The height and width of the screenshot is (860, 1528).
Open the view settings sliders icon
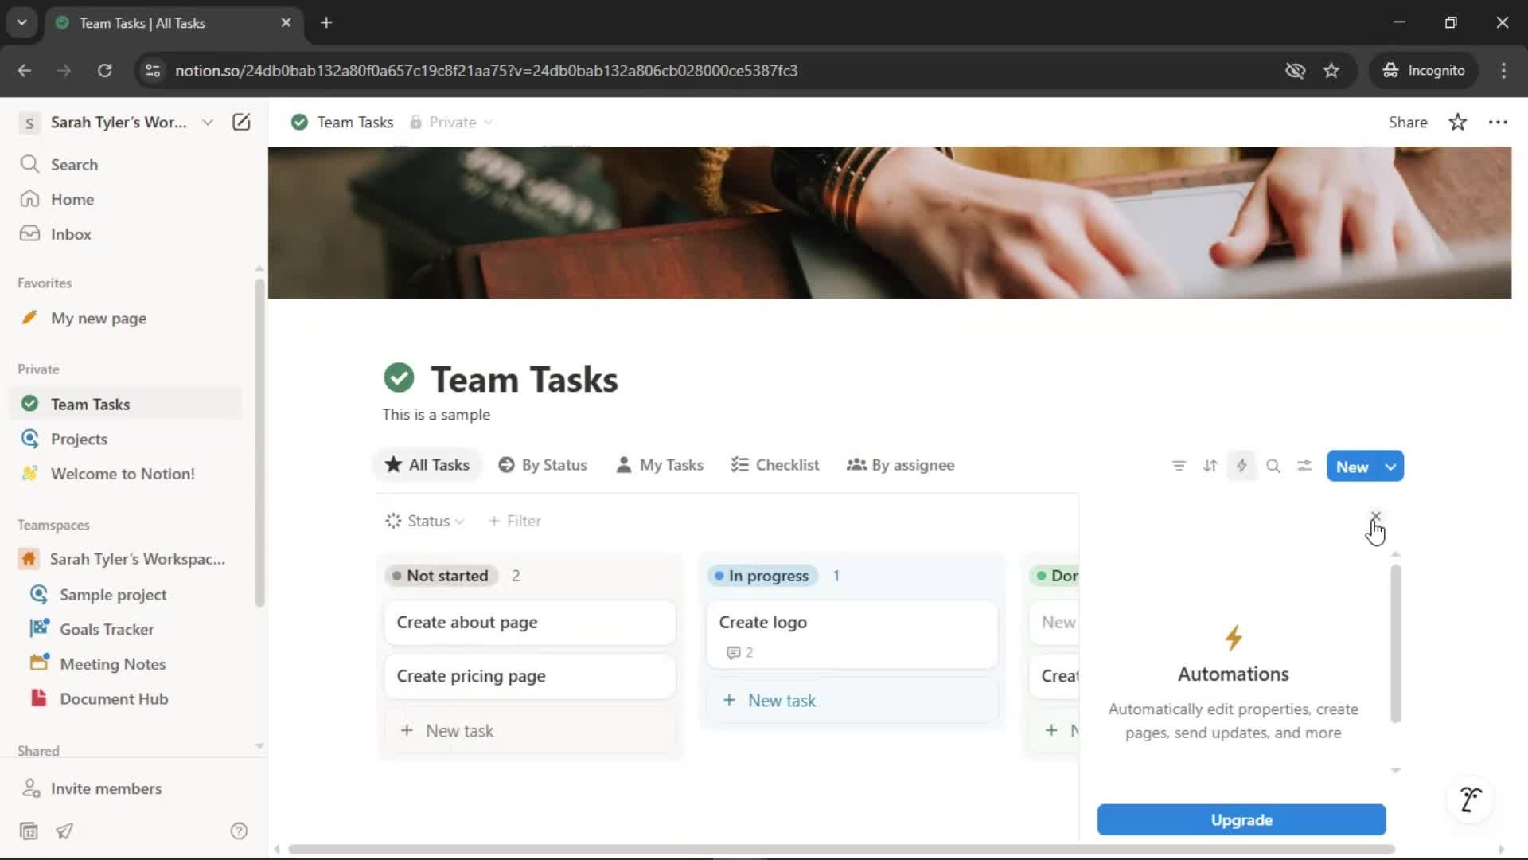[1304, 466]
